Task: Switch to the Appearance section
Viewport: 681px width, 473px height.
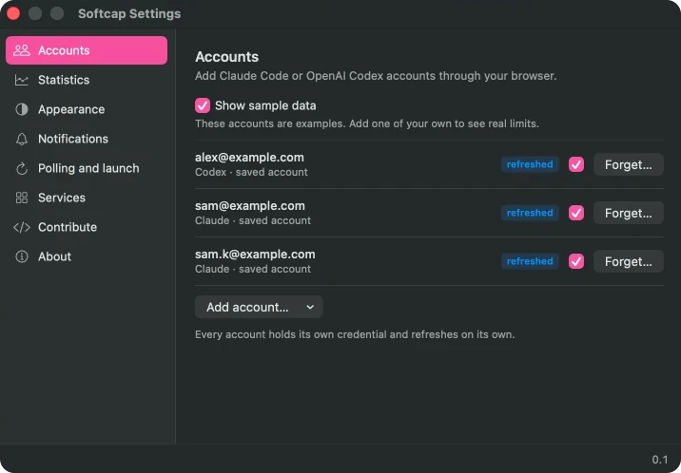Action: point(87,109)
